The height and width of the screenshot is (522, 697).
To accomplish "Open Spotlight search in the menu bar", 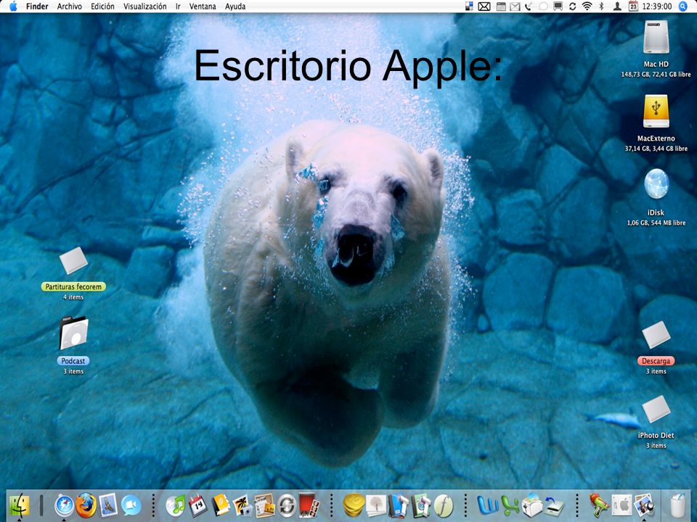I will (683, 7).
